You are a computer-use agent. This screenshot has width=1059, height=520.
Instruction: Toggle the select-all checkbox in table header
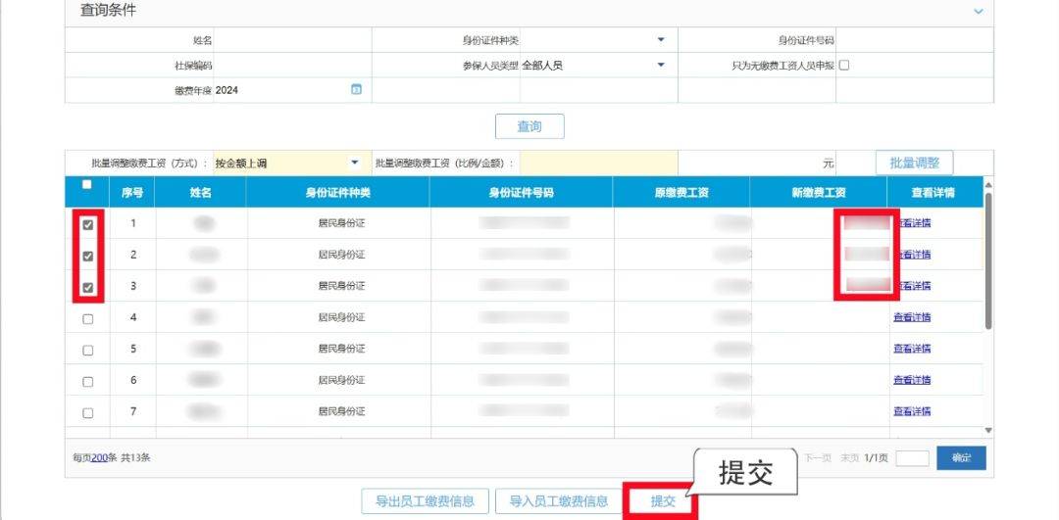(86, 184)
